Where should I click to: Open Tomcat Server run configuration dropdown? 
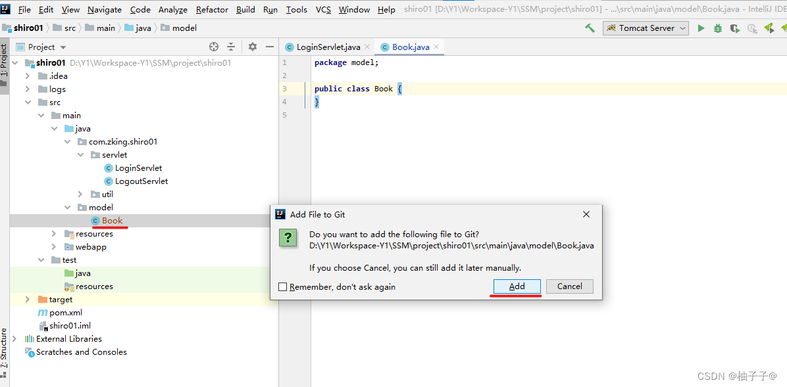click(646, 28)
